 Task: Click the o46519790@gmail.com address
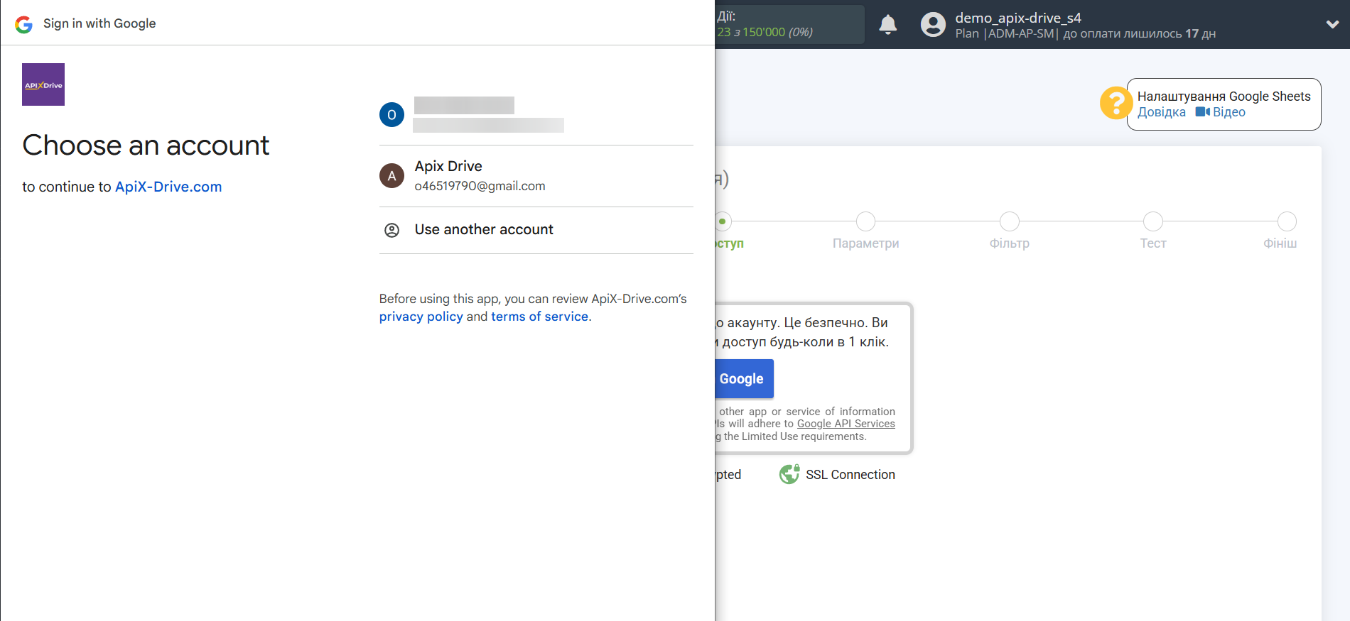480,186
